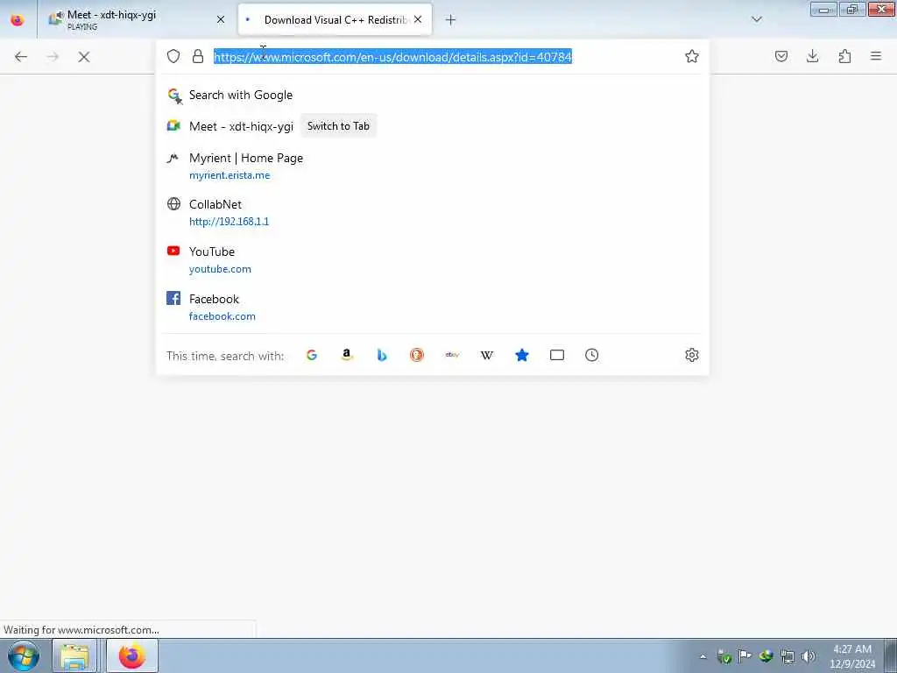Open the Action Center flag icon

point(745,656)
